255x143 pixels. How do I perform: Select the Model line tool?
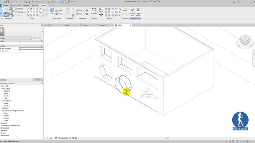point(20,9)
